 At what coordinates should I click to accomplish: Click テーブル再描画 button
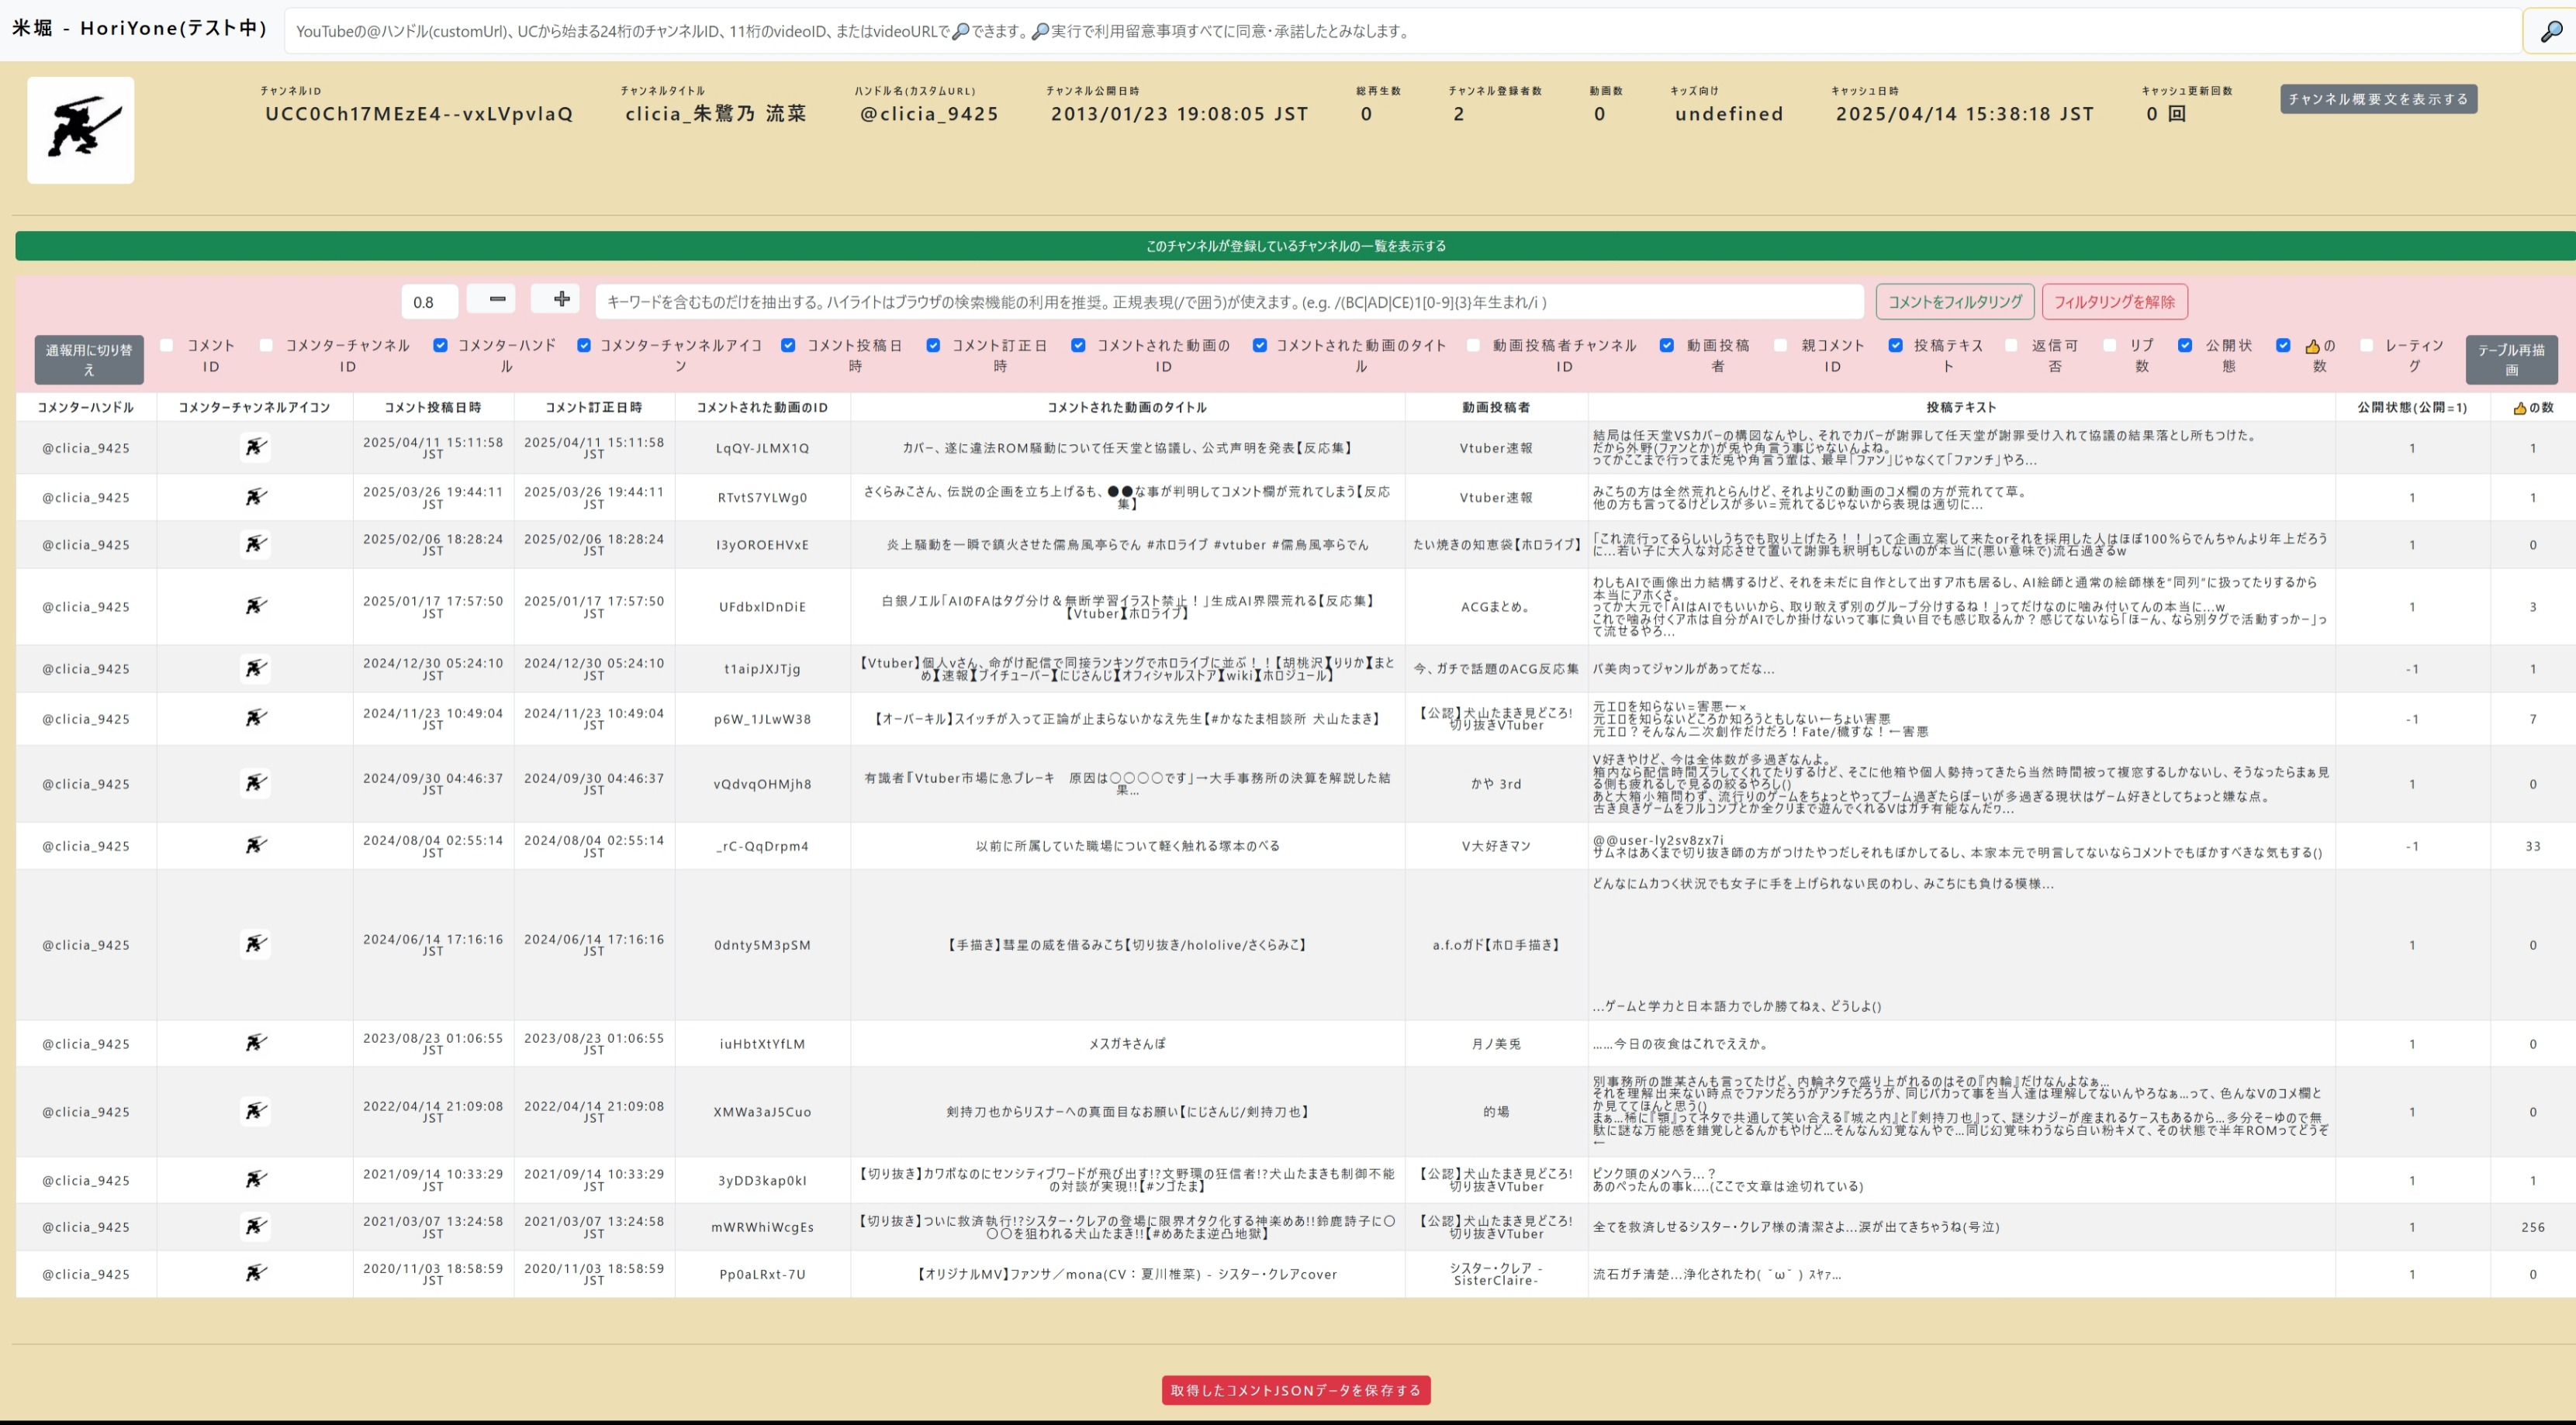tap(2511, 360)
